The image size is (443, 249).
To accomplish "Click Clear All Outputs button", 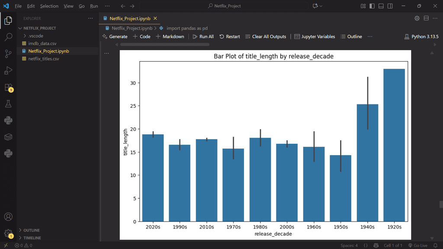I will point(266,37).
